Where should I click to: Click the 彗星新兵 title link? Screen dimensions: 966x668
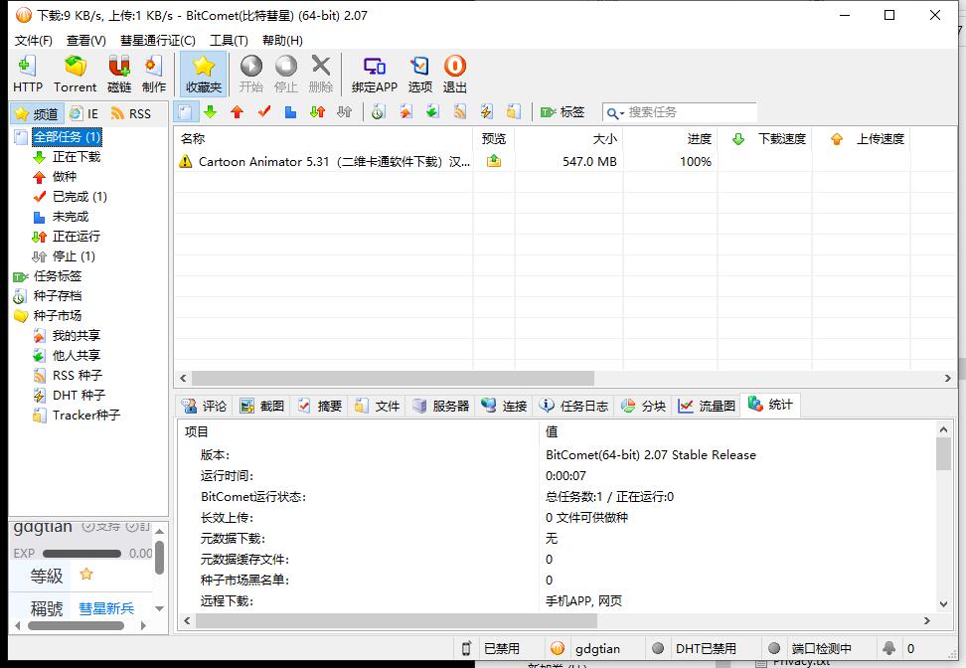tap(106, 608)
